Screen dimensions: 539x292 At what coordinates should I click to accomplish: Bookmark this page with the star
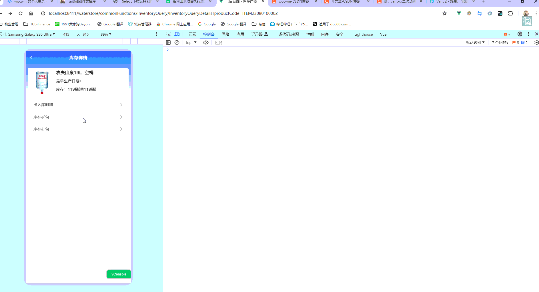point(445,13)
